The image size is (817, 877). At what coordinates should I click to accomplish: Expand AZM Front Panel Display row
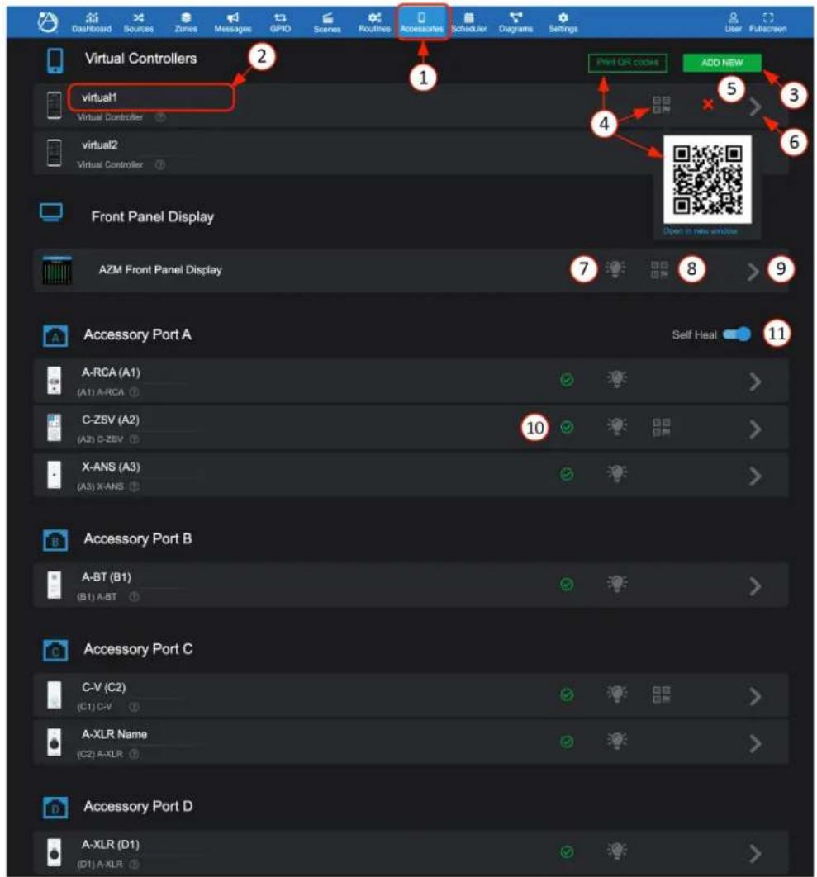(753, 272)
